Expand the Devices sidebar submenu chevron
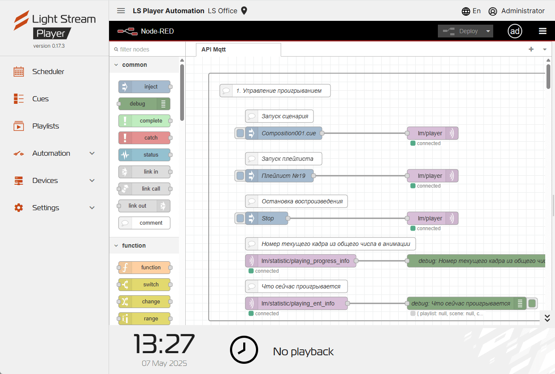Screen dimensions: 555x374 [x=92, y=180]
